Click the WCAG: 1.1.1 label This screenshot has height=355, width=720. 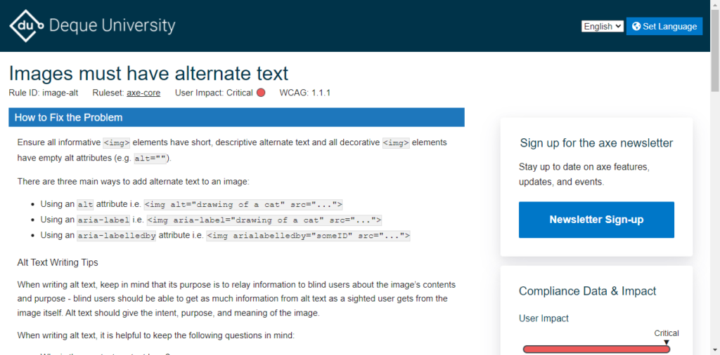click(305, 93)
